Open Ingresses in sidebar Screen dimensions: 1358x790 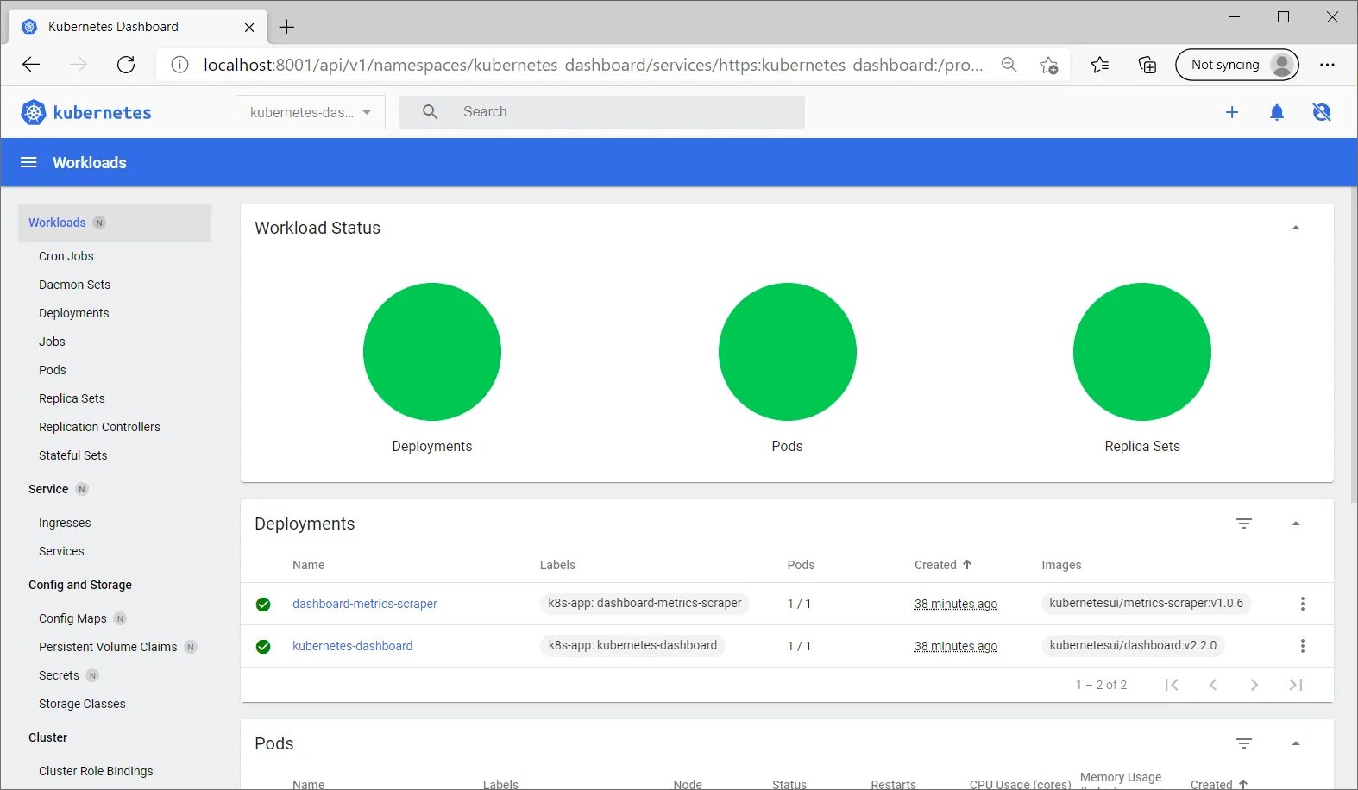(65, 523)
